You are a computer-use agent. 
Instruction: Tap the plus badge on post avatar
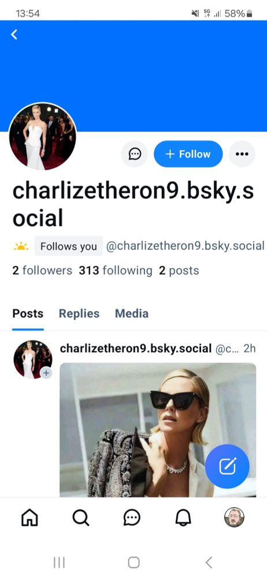[46, 373]
